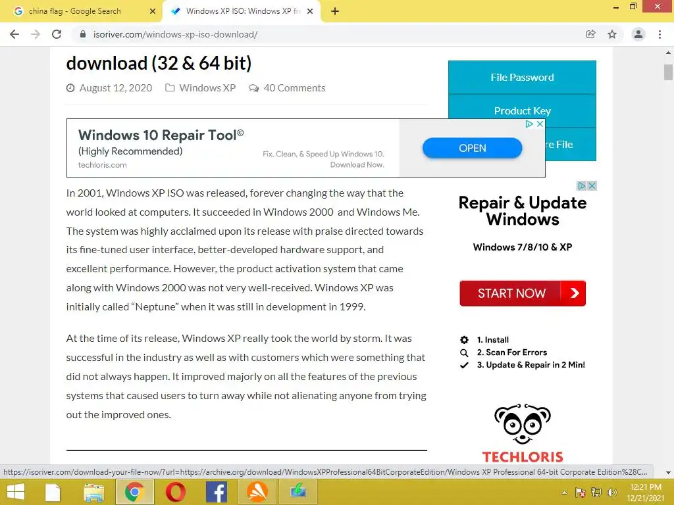Click the checkmark icon beside Update & Repair
Viewport: 674px width, 505px height.
click(464, 365)
